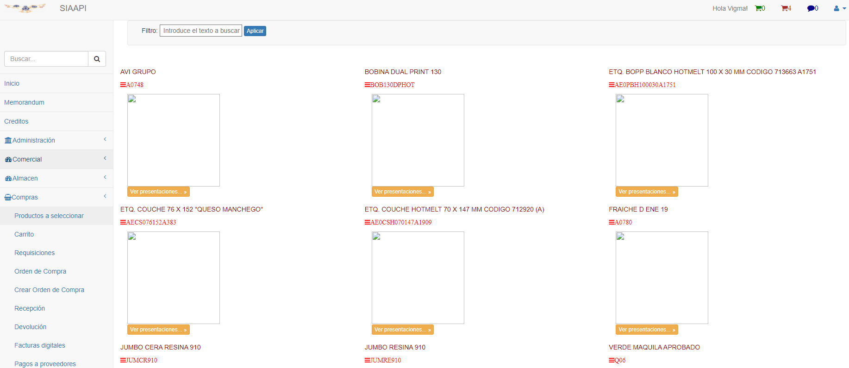Click the sidebar search magnifier button
The height and width of the screenshot is (368, 849).
(97, 59)
